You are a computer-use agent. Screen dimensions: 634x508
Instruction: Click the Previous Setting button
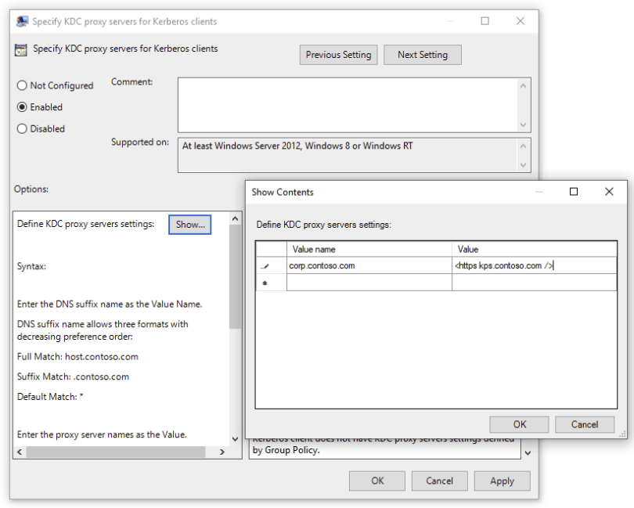(338, 55)
